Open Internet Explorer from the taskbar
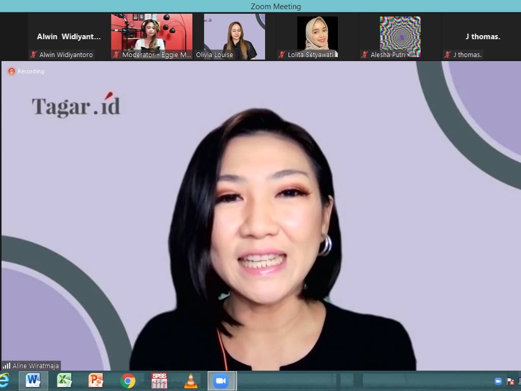Image resolution: width=521 pixels, height=391 pixels. click(4, 381)
